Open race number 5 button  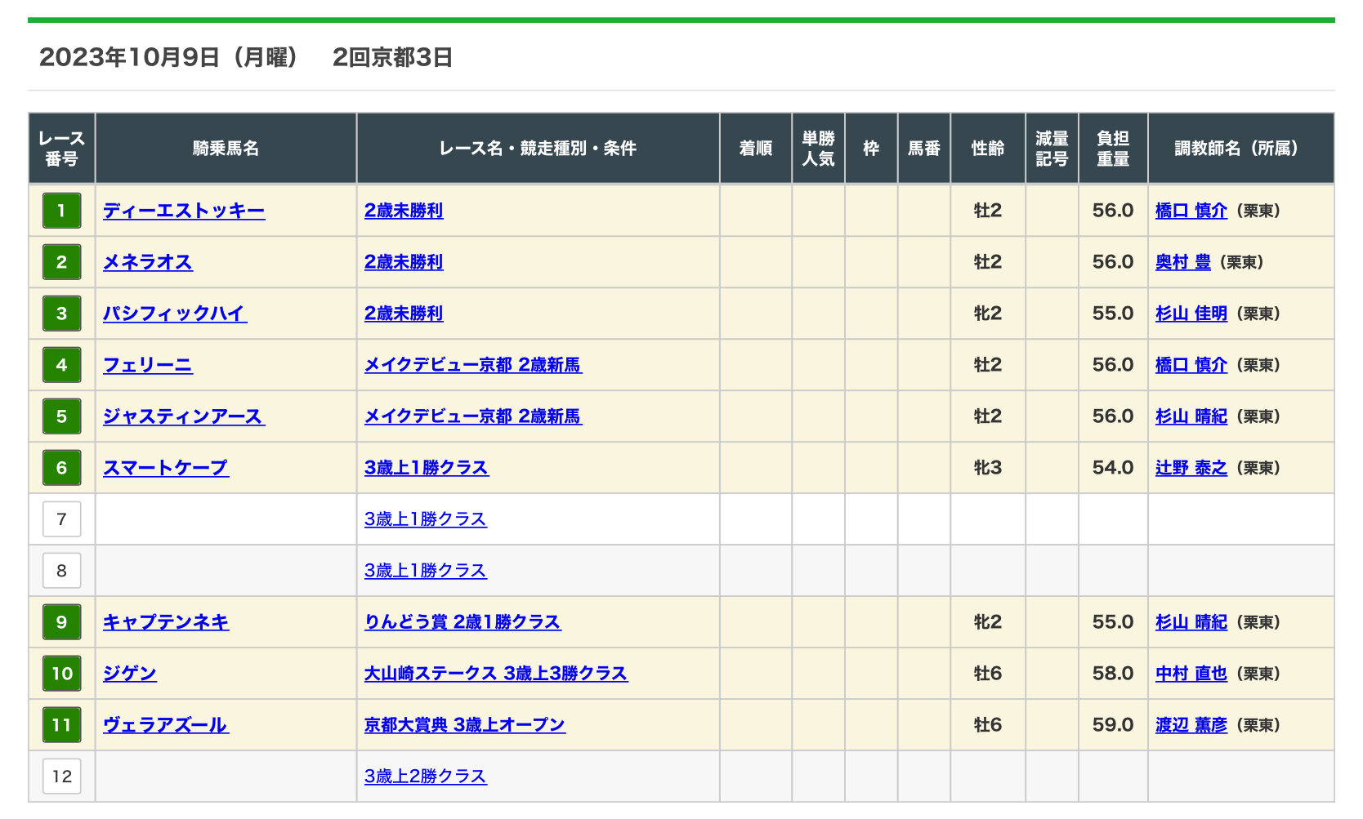coord(61,416)
